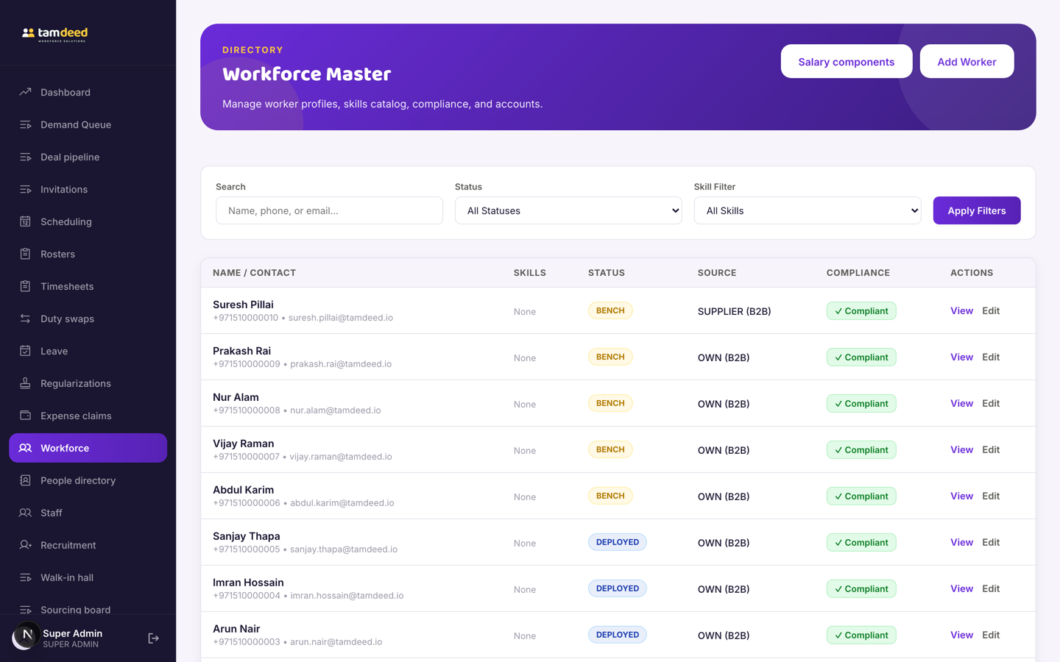1060x662 pixels.
Task: Click the name Abdul Karim
Action: pos(243,490)
